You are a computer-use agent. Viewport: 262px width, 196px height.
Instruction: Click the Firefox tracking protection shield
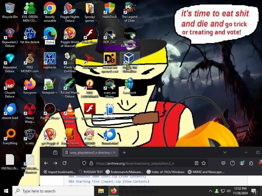coord(84,163)
